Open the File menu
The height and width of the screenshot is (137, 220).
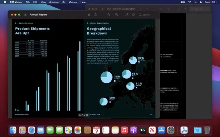pos(28,2)
